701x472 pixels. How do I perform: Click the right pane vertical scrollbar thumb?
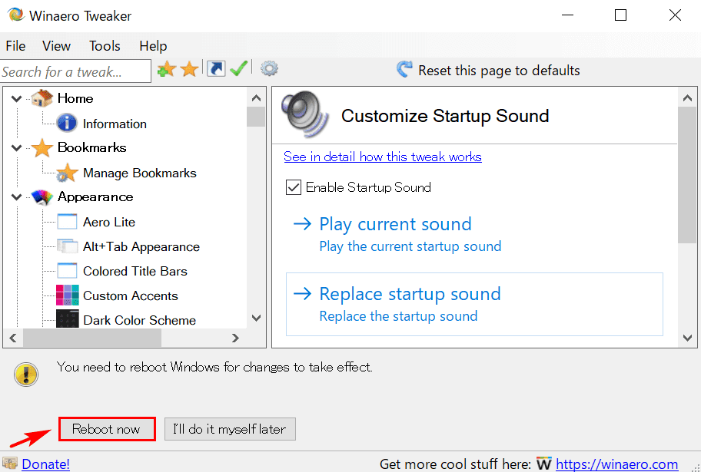click(688, 175)
